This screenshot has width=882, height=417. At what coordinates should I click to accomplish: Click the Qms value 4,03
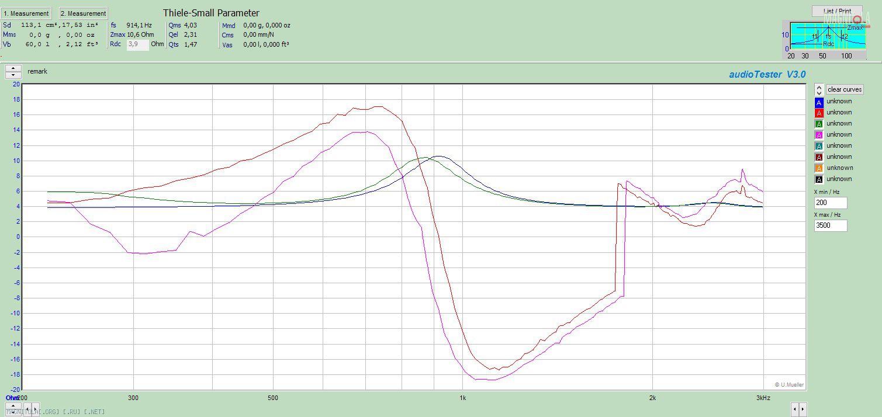(191, 26)
